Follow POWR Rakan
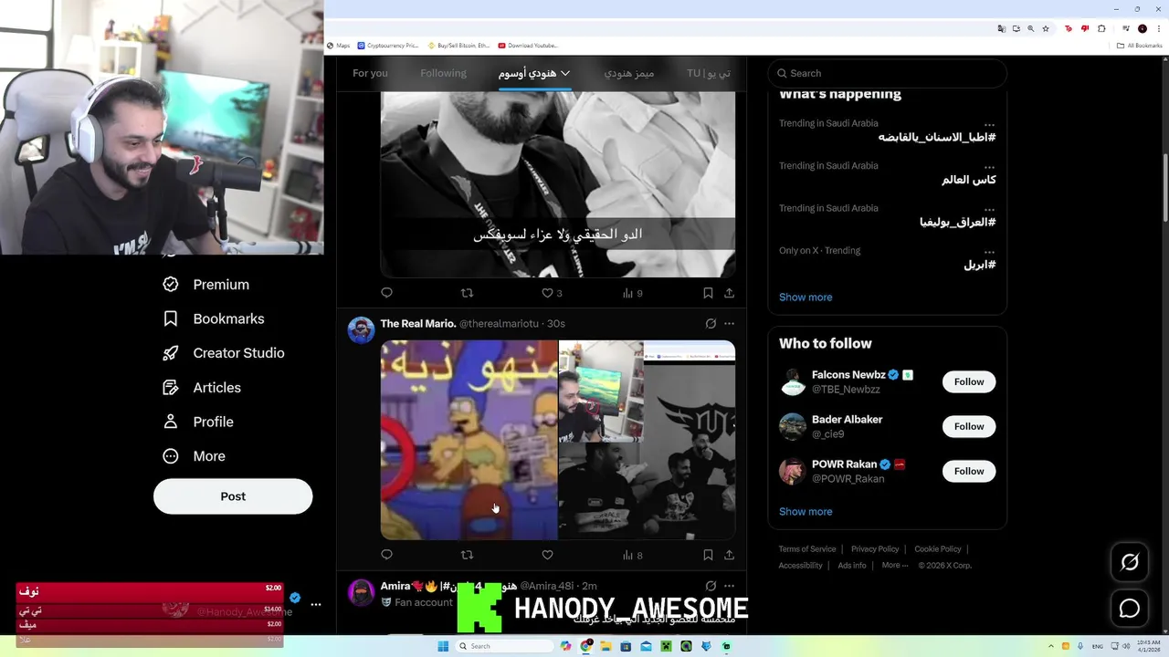 969,472
